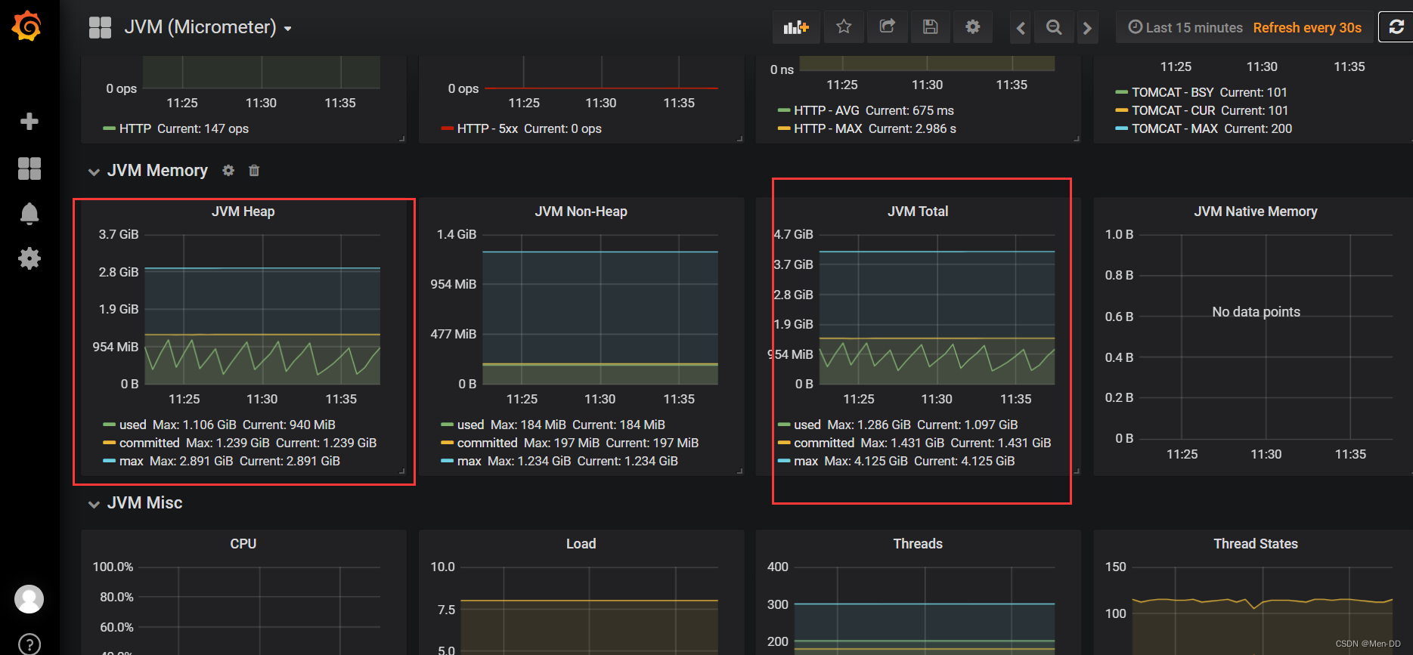Click TOMCAT - BSY legend entry
1413x655 pixels.
(1201, 92)
